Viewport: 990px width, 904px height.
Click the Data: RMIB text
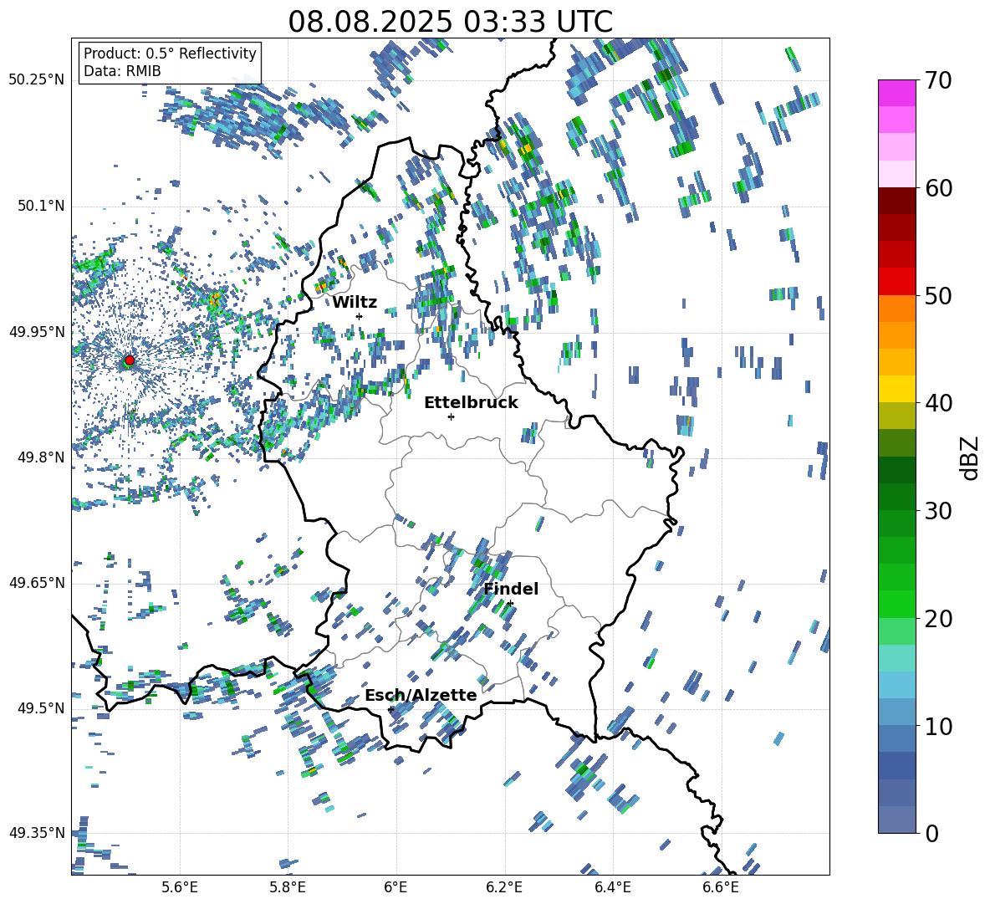coord(122,71)
